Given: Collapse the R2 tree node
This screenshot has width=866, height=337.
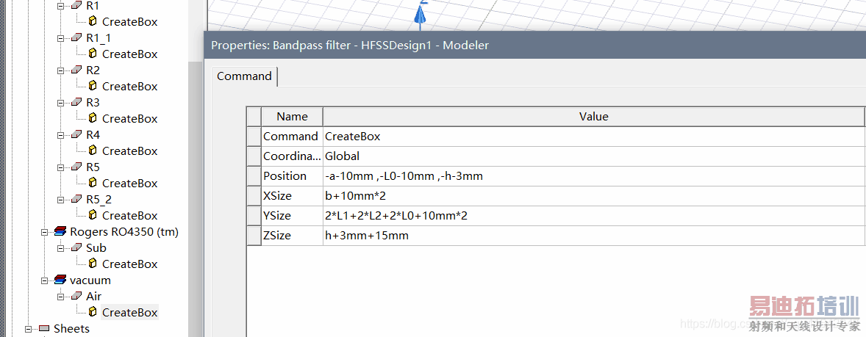Looking at the screenshot, I should 60,70.
